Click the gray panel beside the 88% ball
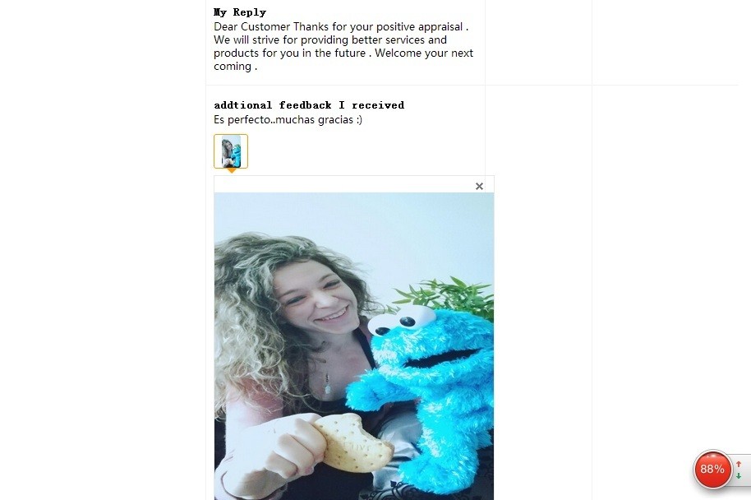751x500 pixels. click(742, 470)
